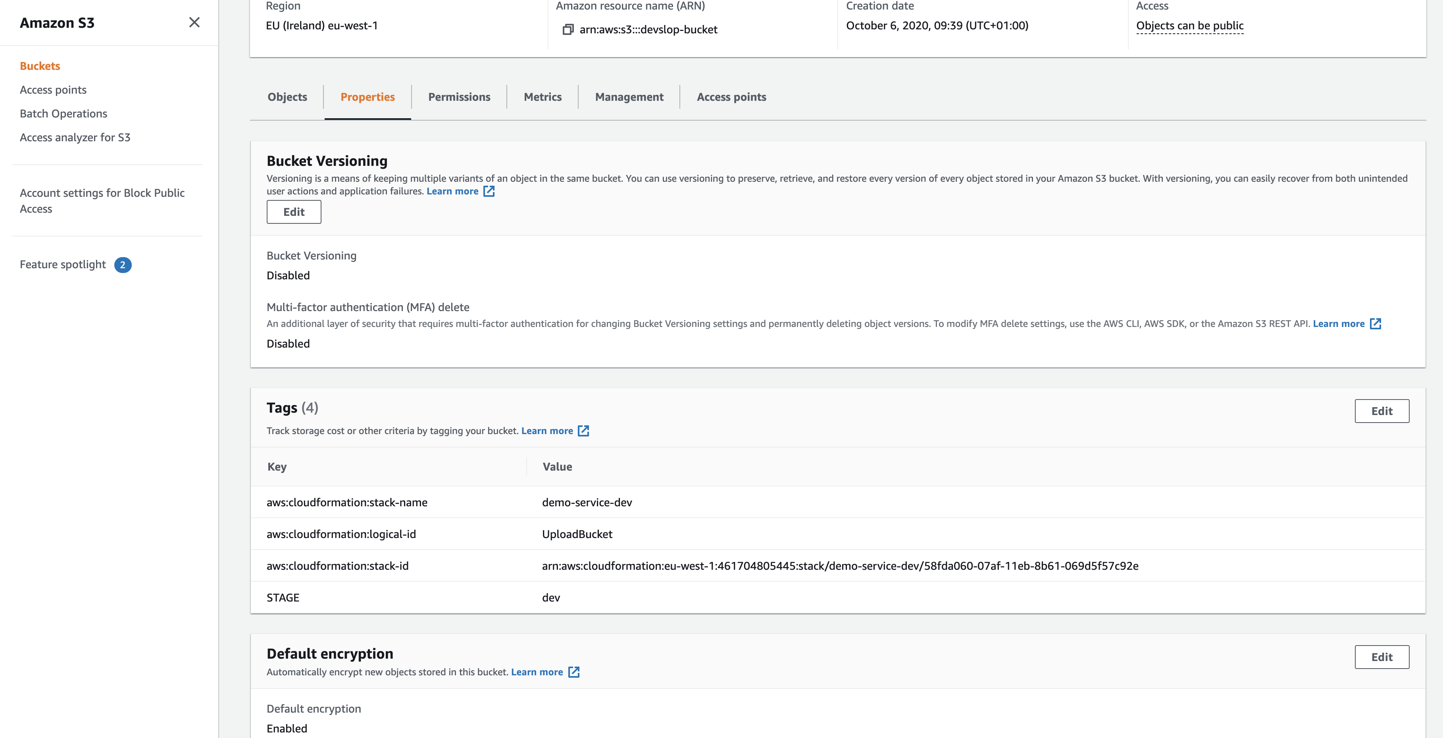Switch to the Permissions tab
Viewport: 1443px width, 738px height.
coord(459,97)
